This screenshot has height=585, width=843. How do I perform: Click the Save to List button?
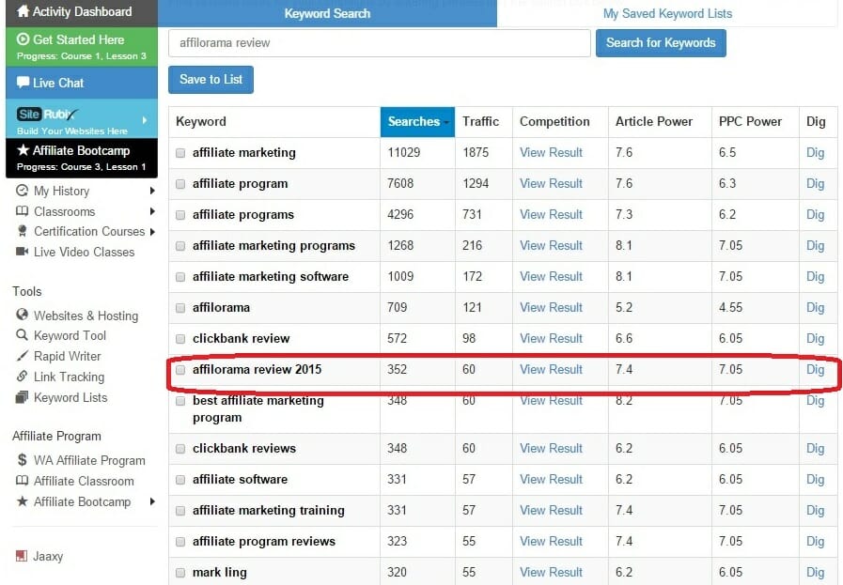211,80
